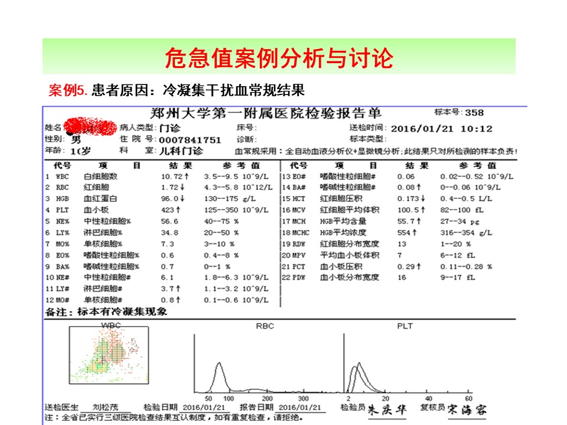Click the MCH result "55.7"
567x425 pixels.
point(406,221)
